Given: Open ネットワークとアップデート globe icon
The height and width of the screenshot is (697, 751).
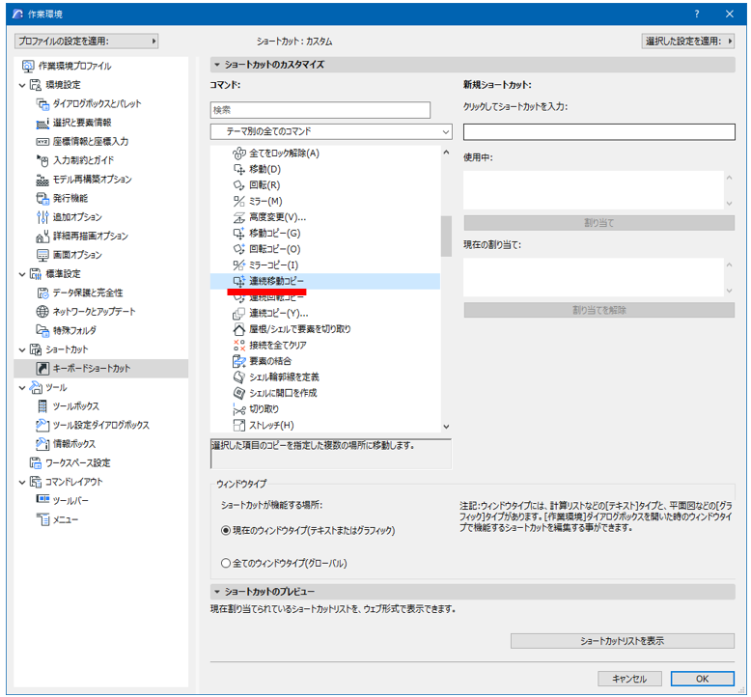Looking at the screenshot, I should (42, 312).
